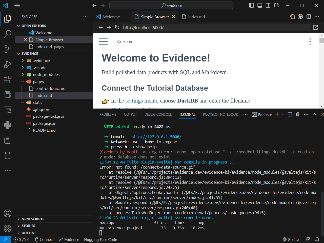Viewport: 324px width, 243px height.
Task: Click the evidence search field in the title bar
Action: pos(171,5)
